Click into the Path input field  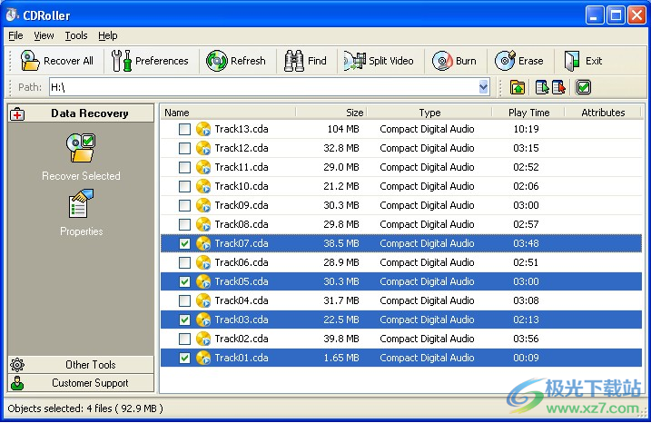coord(263,87)
